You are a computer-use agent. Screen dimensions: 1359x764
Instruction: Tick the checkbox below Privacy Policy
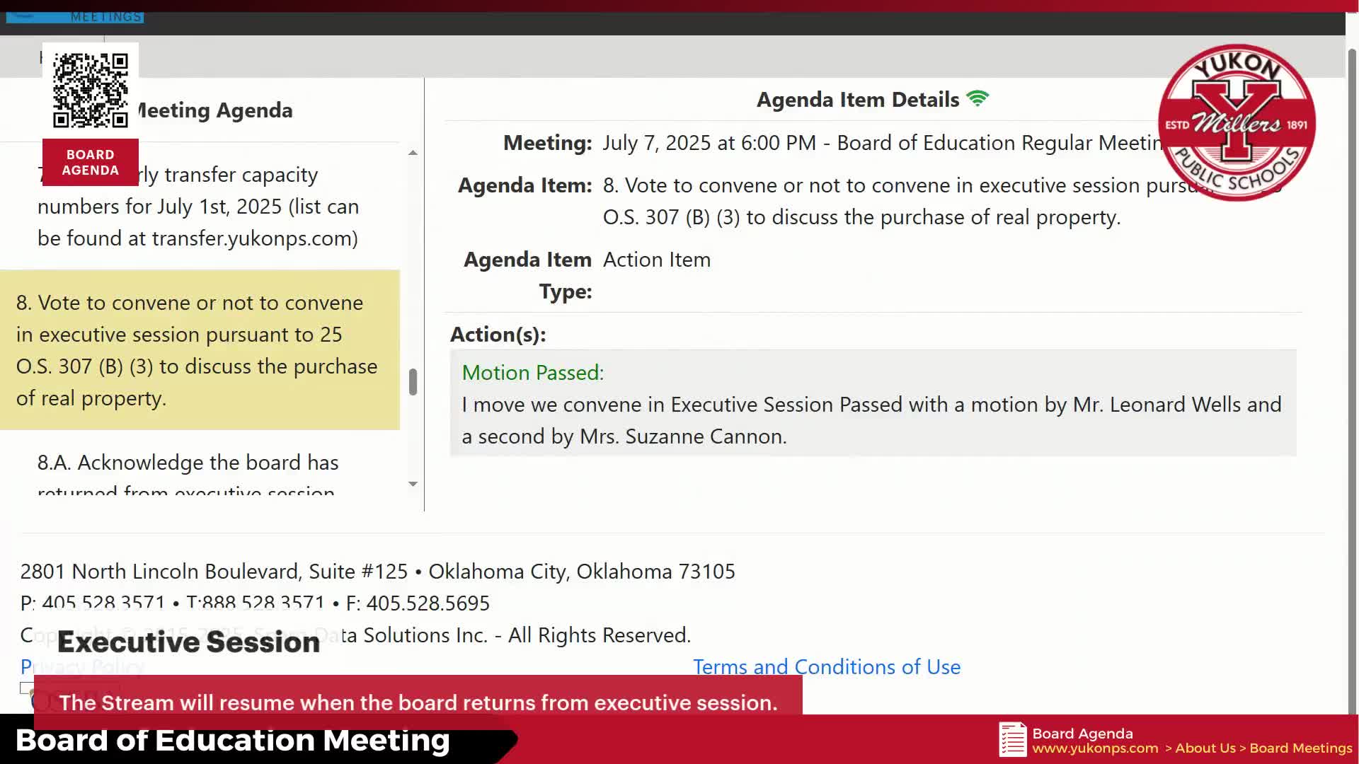pyautogui.click(x=27, y=688)
